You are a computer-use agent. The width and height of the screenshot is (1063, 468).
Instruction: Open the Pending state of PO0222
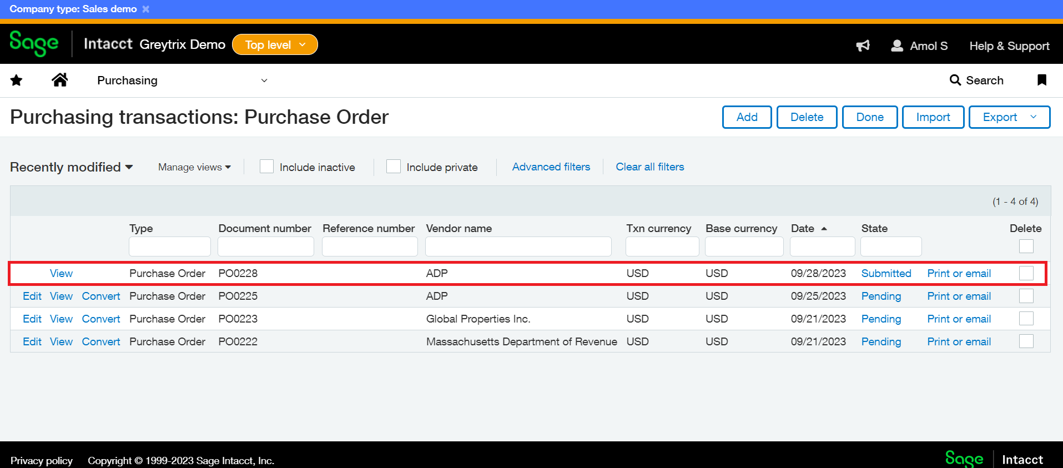point(881,341)
